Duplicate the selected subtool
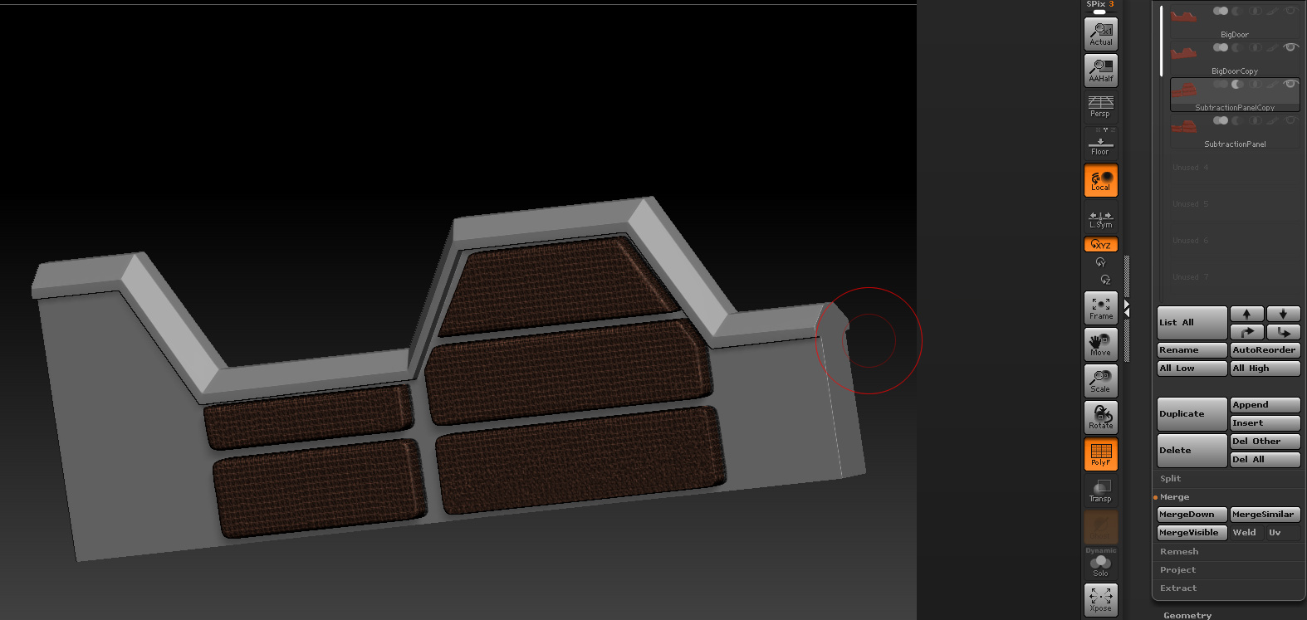 tap(1192, 414)
